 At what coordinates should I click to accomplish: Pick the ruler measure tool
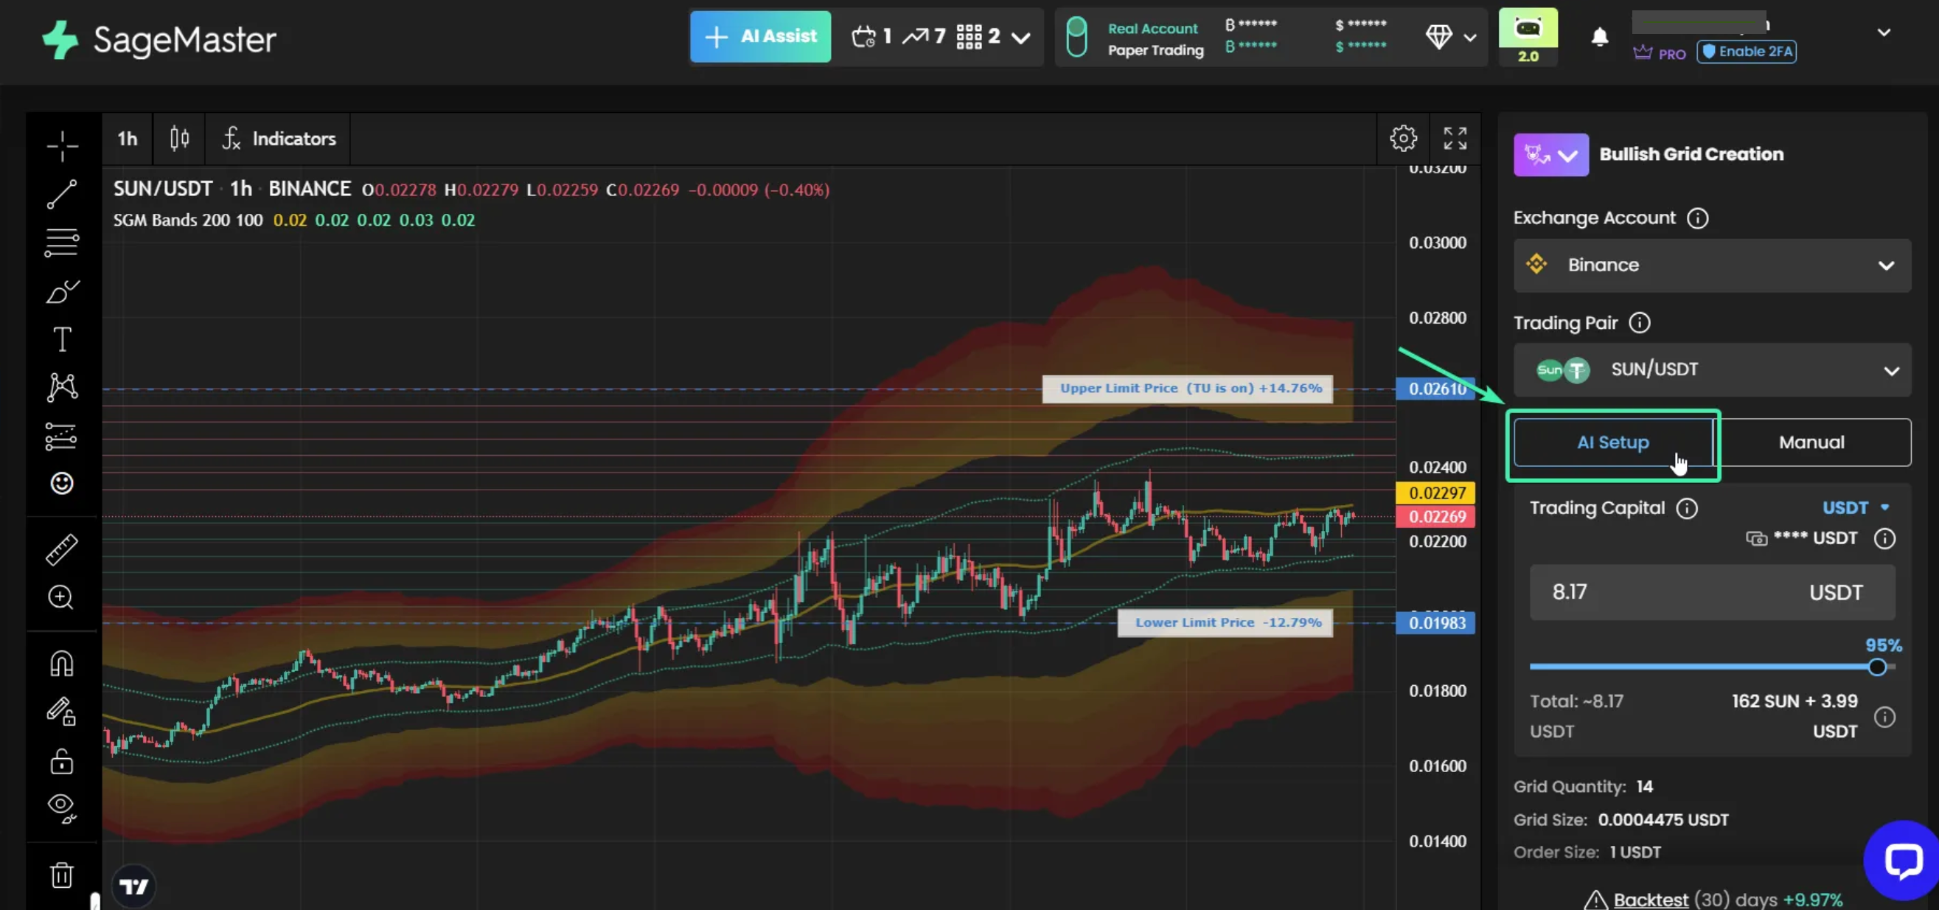(x=62, y=549)
